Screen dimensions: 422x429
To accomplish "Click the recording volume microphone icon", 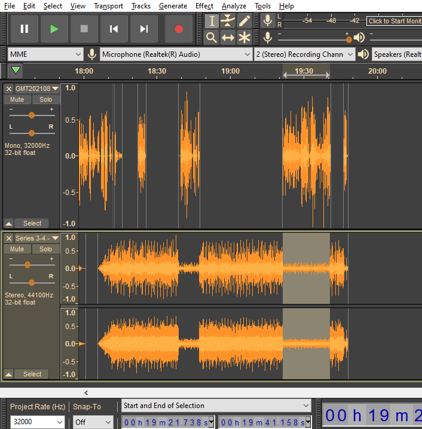I will (268, 38).
